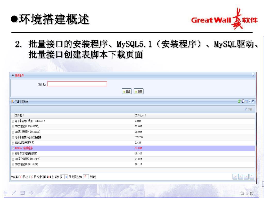Click the 重置 button

pyautogui.click(x=138, y=92)
